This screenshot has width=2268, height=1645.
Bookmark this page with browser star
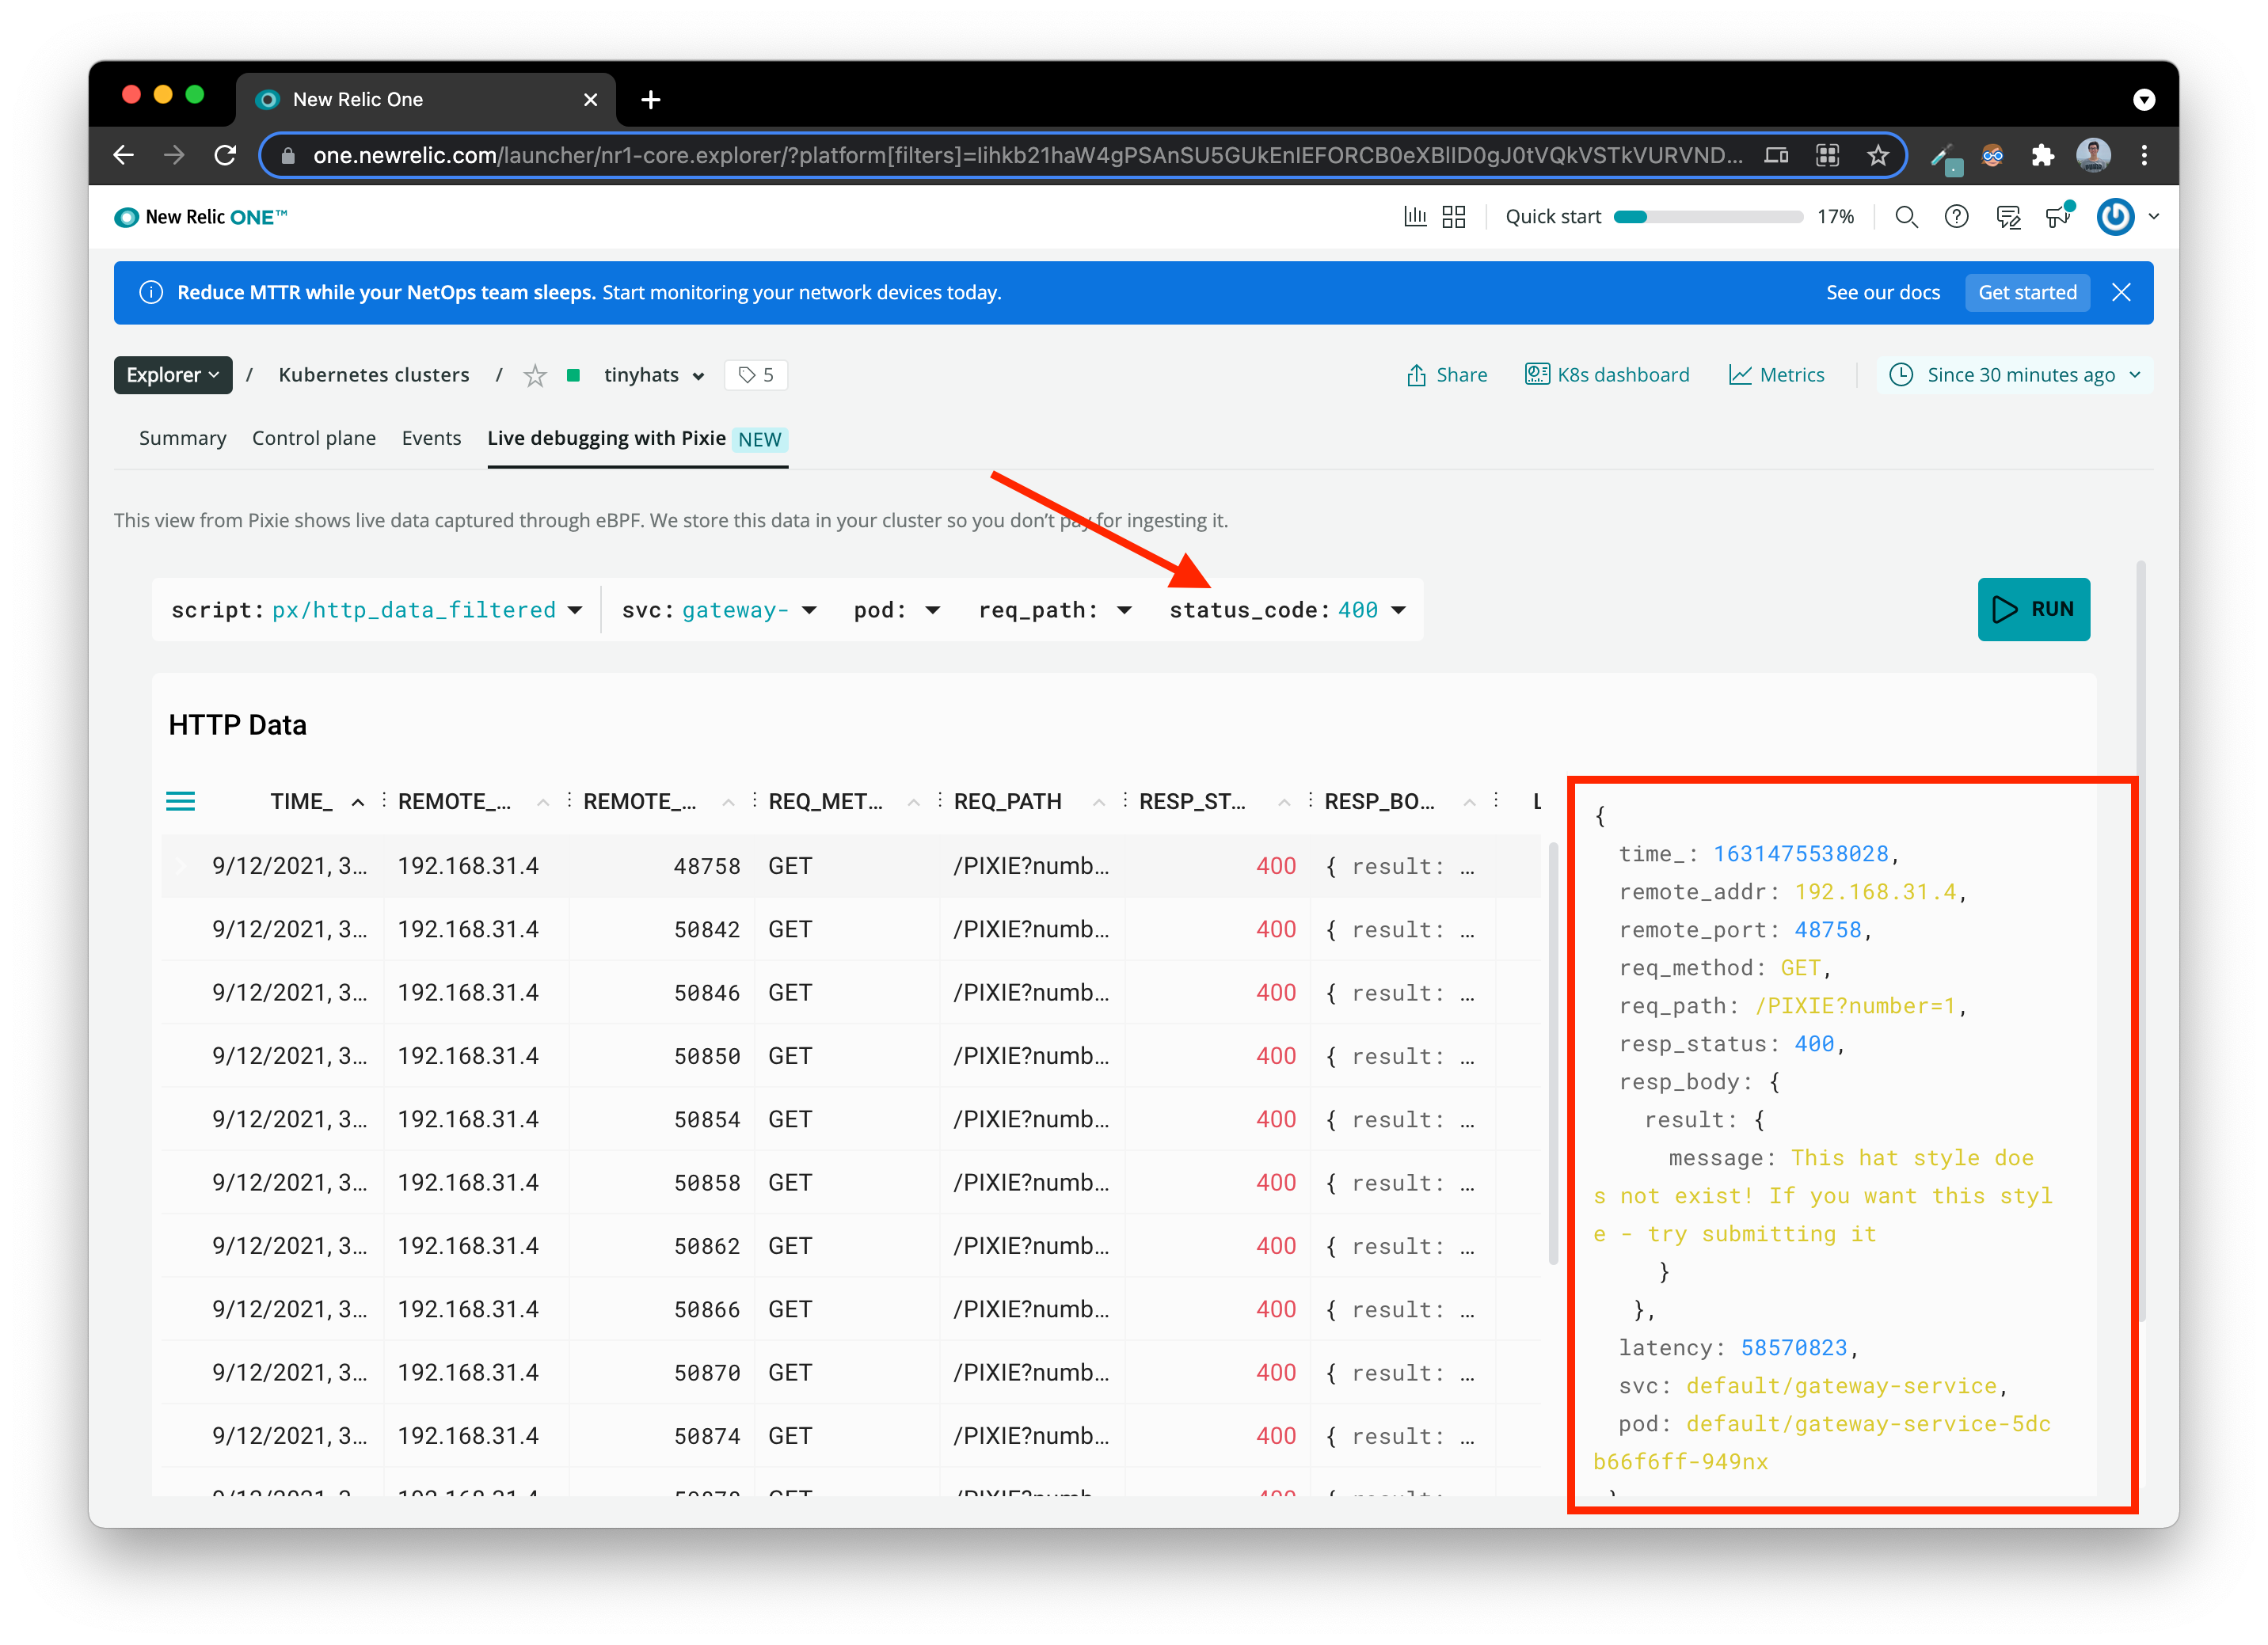(1877, 156)
